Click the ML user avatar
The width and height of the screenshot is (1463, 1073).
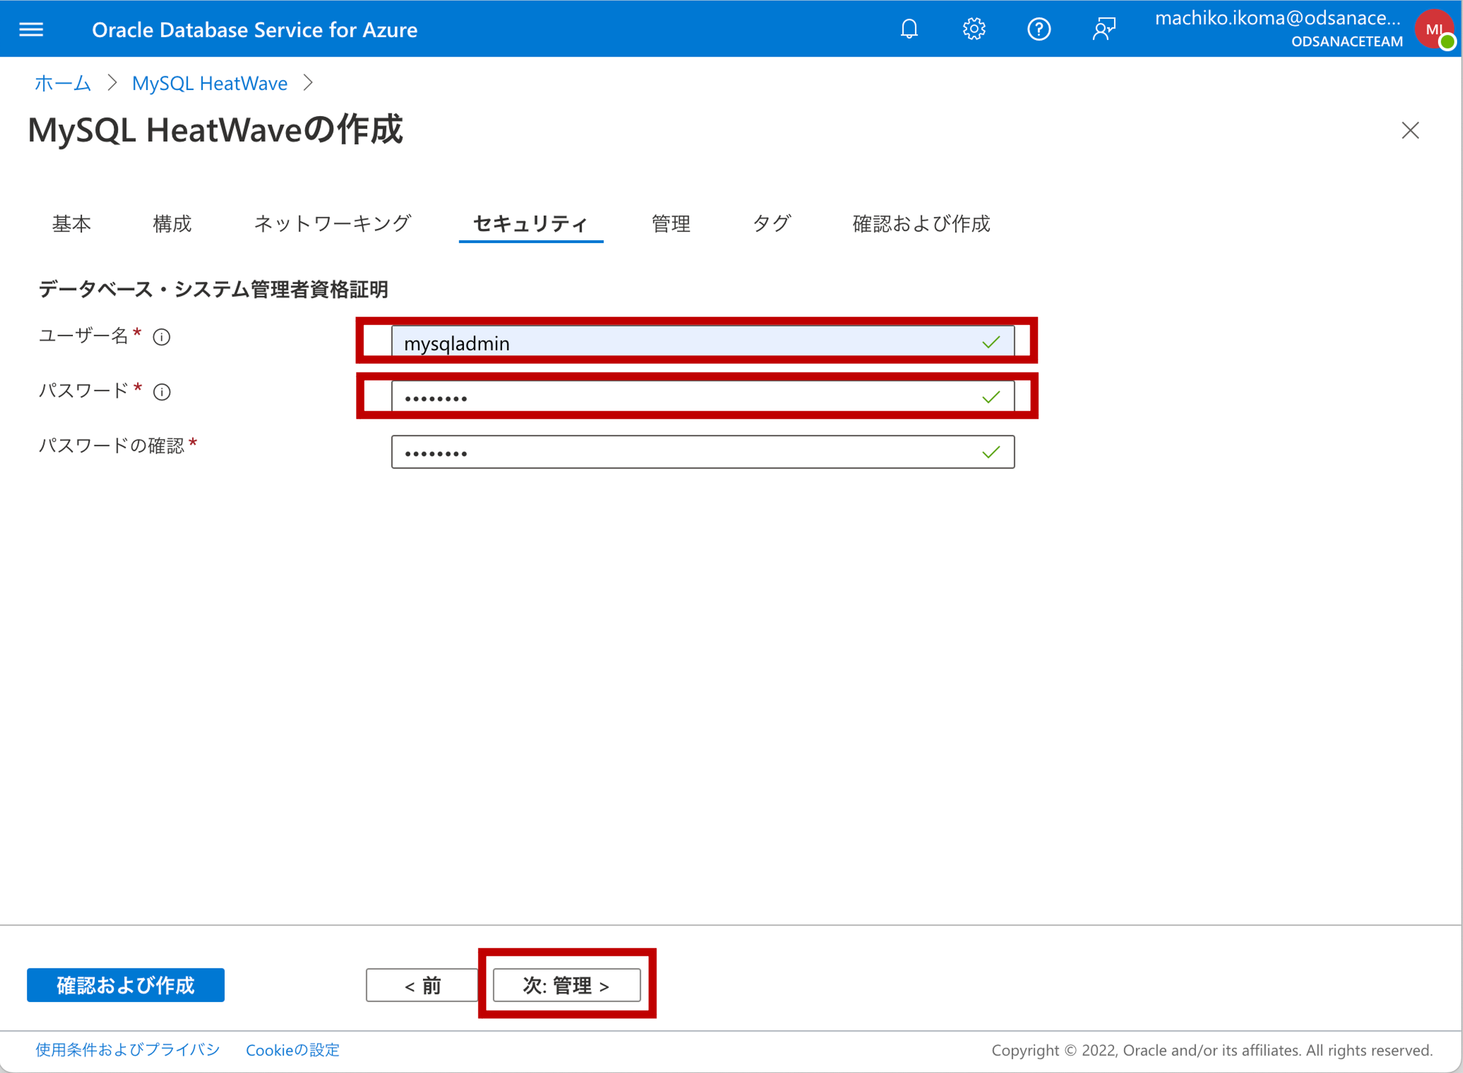1434,29
